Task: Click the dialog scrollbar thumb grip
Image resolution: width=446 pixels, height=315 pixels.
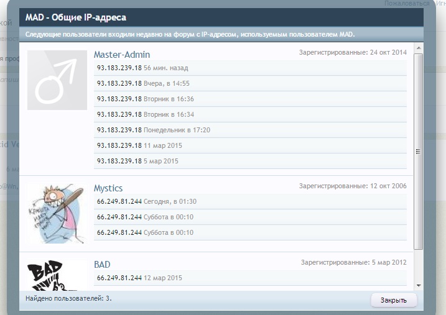Action: pos(418,152)
